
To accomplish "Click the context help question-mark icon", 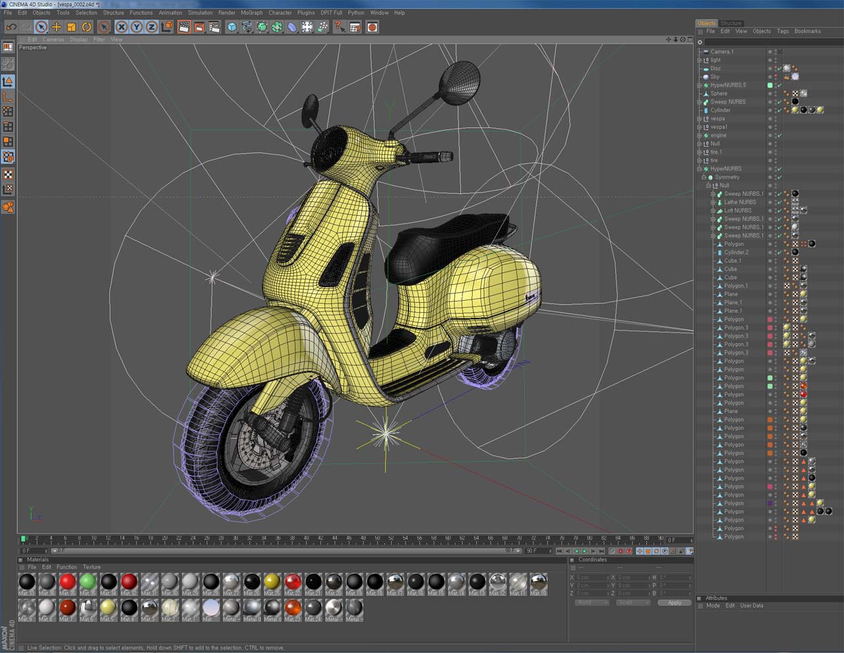I will tap(340, 27).
